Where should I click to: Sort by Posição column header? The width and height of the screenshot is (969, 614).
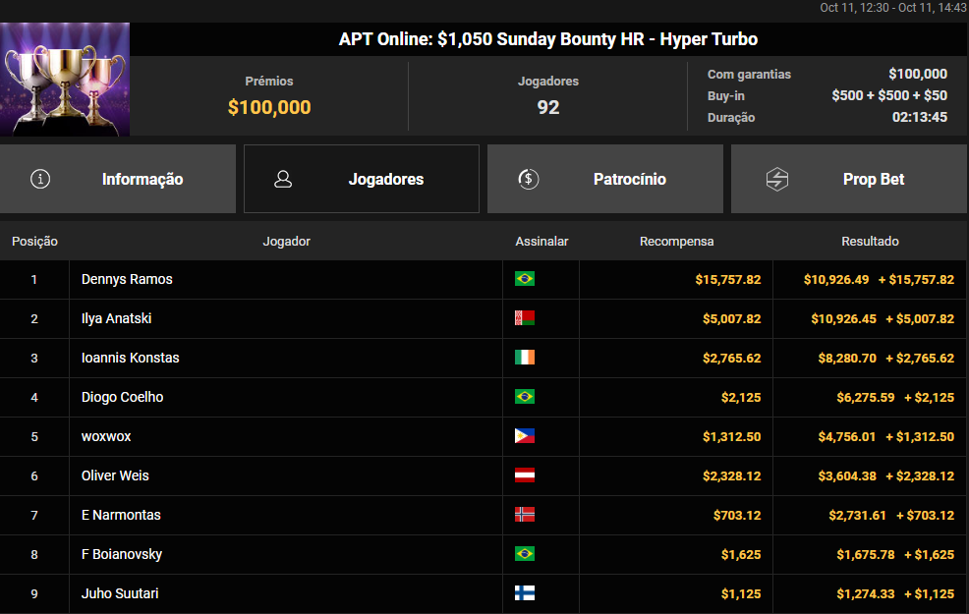[34, 242]
